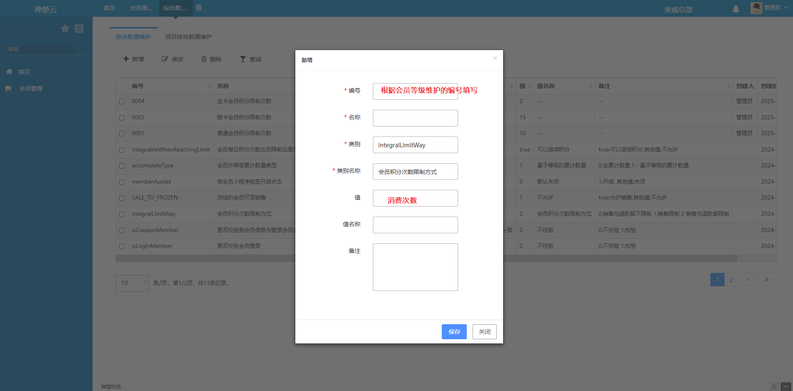Click the fullscreen icon at bottom right
The image size is (793, 391).
click(774, 386)
